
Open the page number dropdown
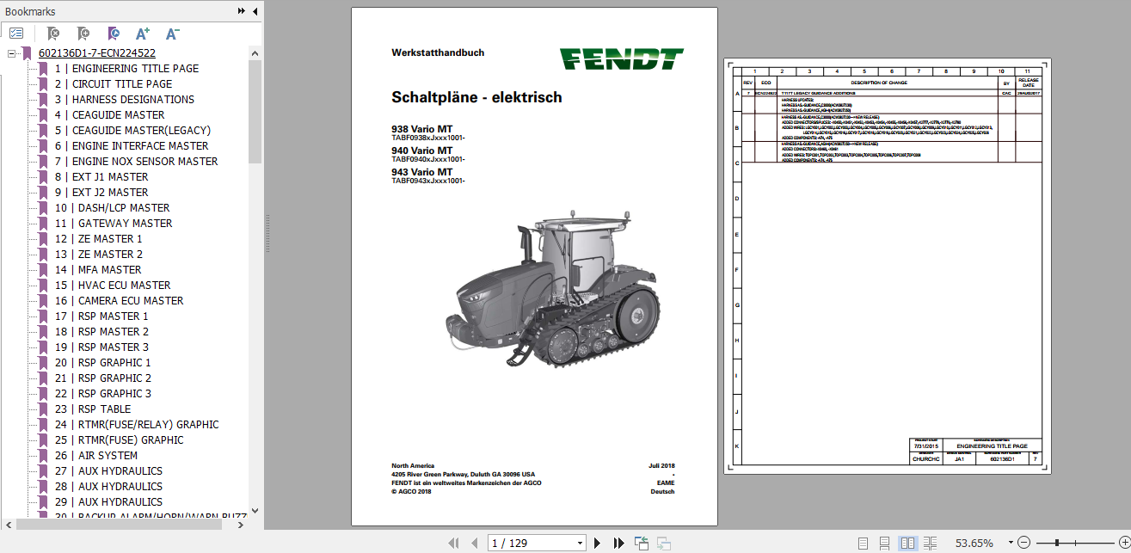click(581, 543)
